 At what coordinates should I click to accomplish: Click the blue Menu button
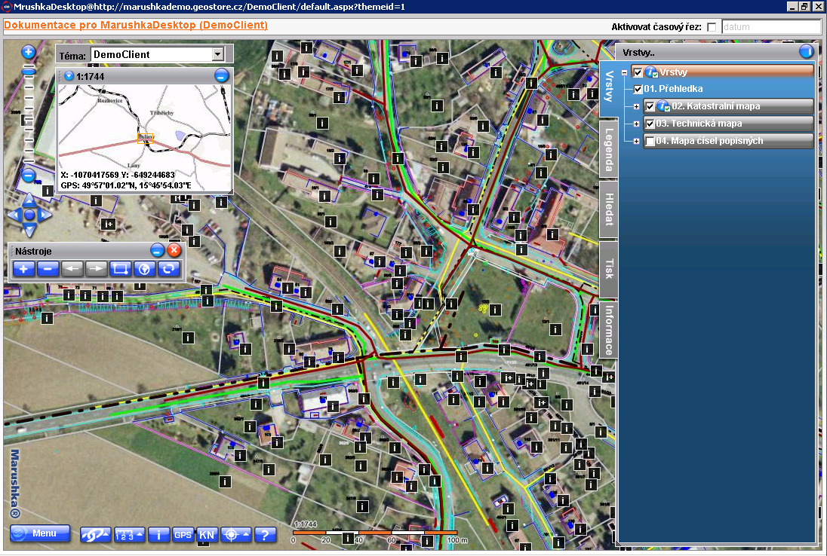tap(40, 533)
